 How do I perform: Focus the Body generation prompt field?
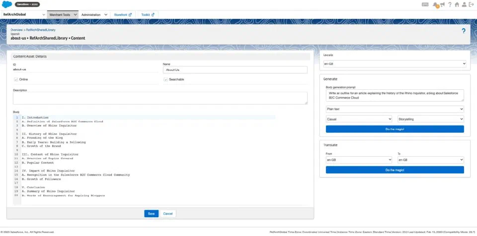click(395, 95)
